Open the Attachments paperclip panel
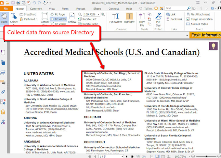Image resolution: width=221 pixels, height=158 pixels. pyautogui.click(x=3, y=92)
